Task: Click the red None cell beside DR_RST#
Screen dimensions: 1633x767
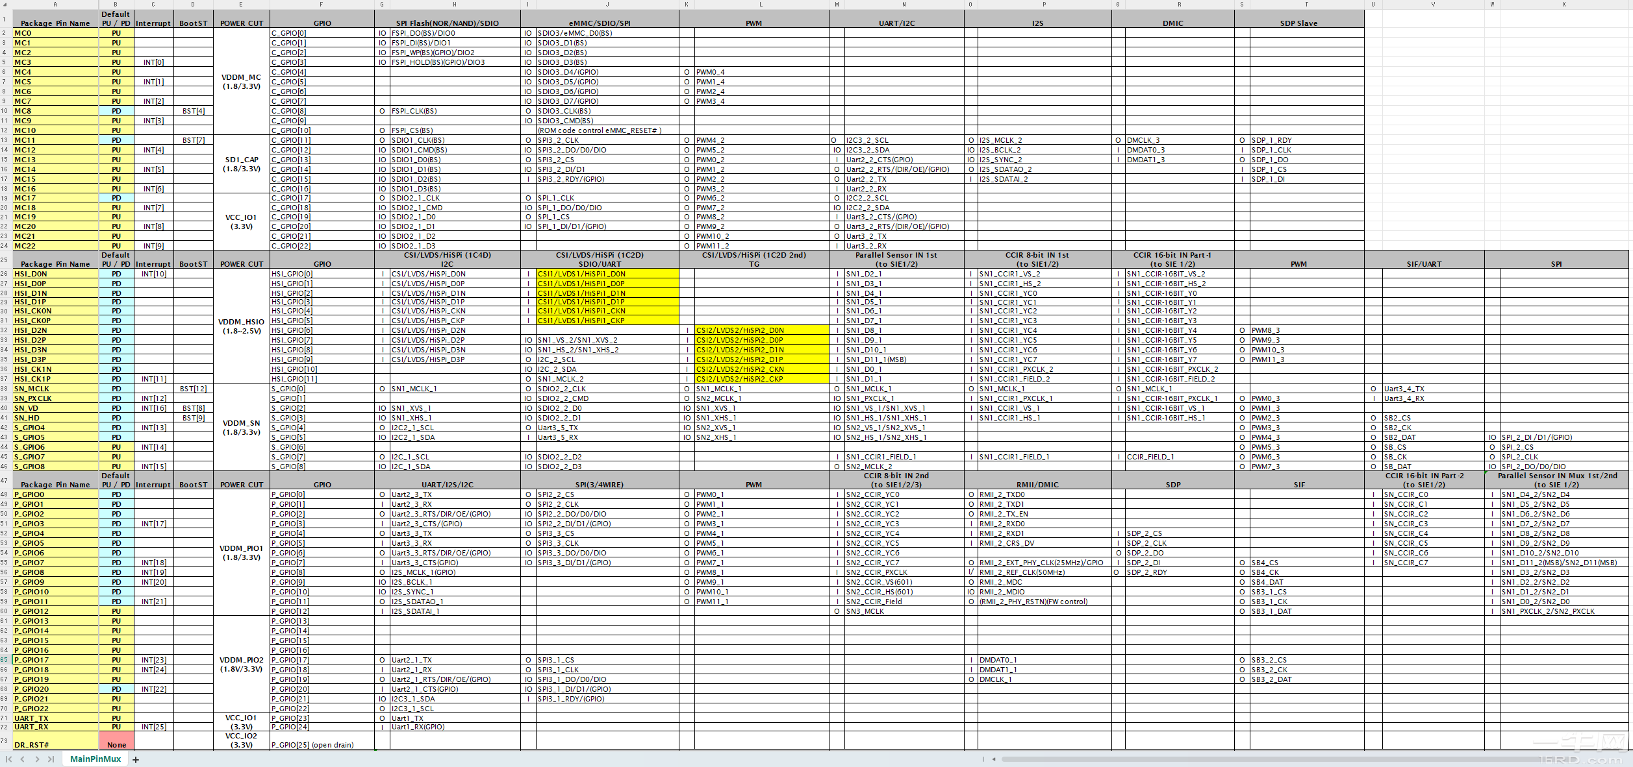Action: (116, 740)
